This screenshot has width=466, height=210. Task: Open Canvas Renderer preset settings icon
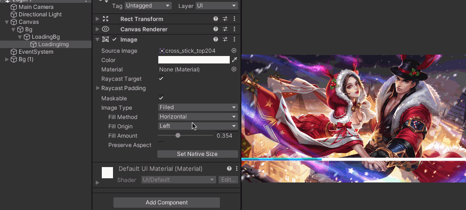point(225,29)
